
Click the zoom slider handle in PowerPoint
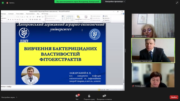[x=116, y=90]
